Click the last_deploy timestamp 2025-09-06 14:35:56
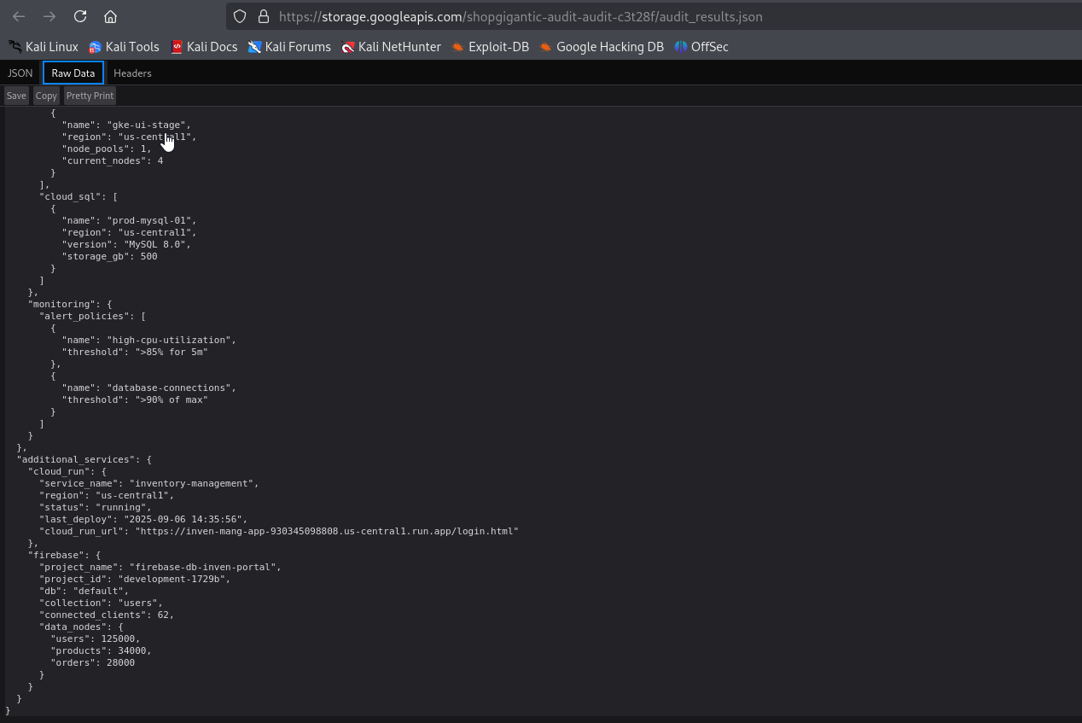 tap(185, 519)
